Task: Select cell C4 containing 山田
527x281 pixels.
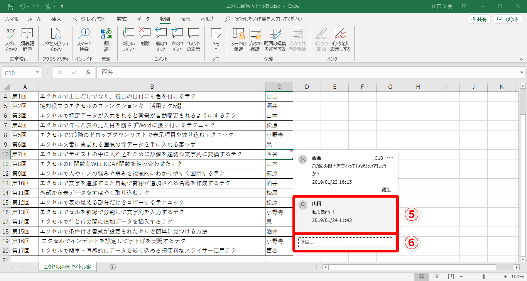Action: tap(279, 96)
